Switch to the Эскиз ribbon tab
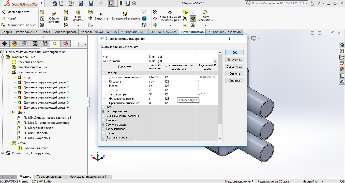Screen dimensions: 345x183 pos(46,32)
